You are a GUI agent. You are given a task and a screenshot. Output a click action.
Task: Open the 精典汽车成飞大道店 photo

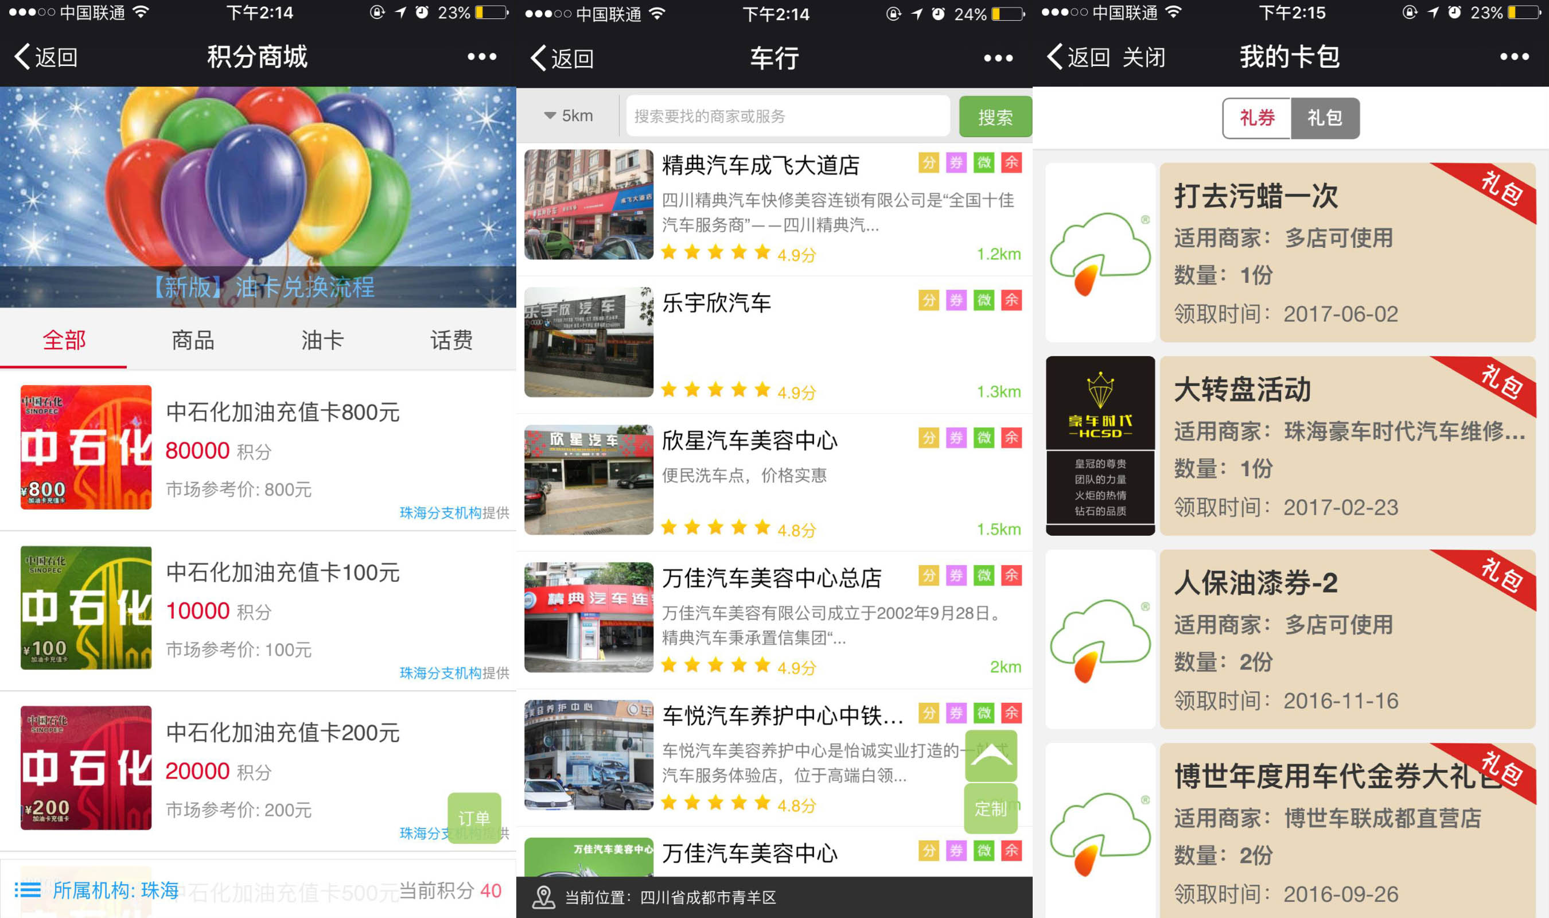(x=589, y=204)
